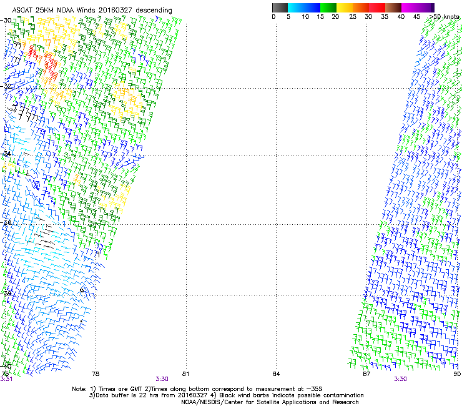The image size is (462, 406).
Task: Click the longitude label '81'
Action: (185, 374)
